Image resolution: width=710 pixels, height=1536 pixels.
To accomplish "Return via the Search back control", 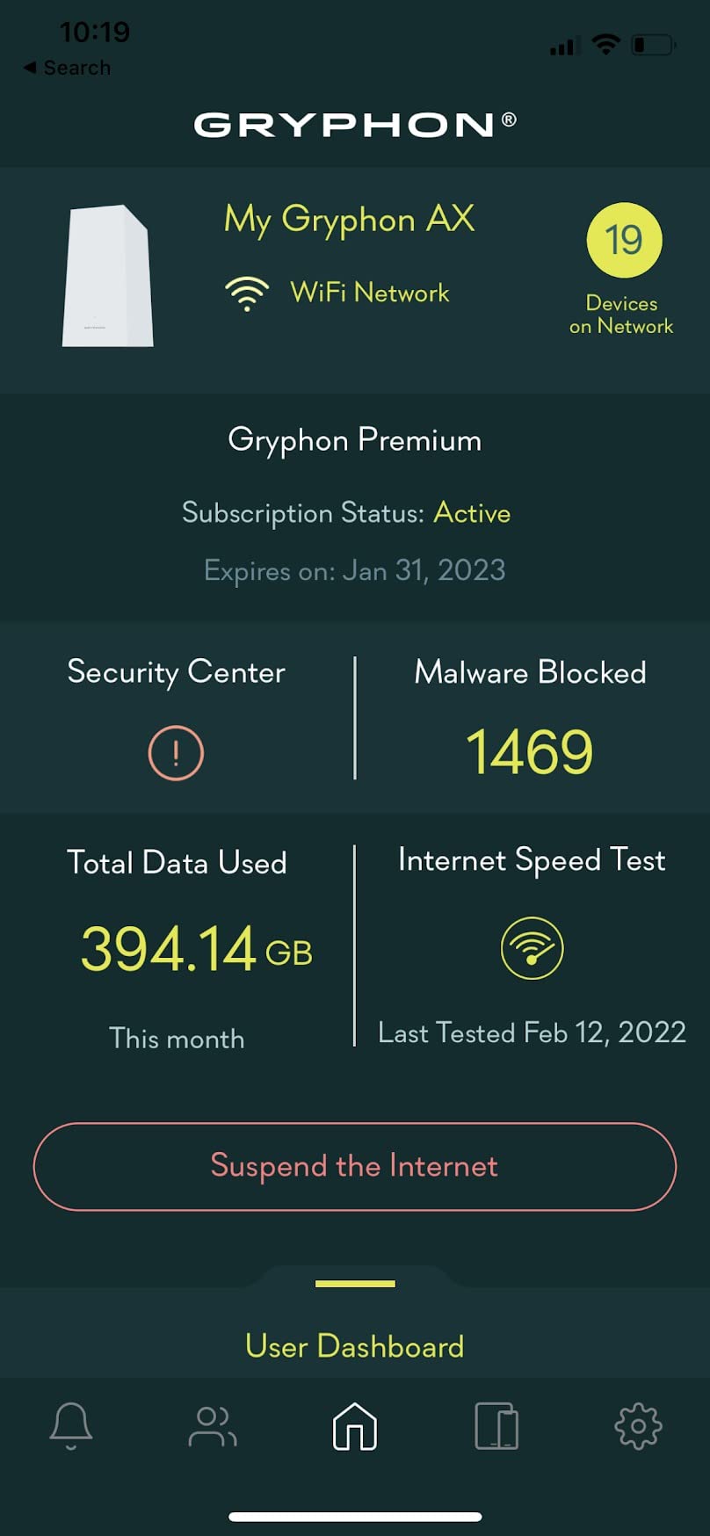I will pyautogui.click(x=67, y=67).
